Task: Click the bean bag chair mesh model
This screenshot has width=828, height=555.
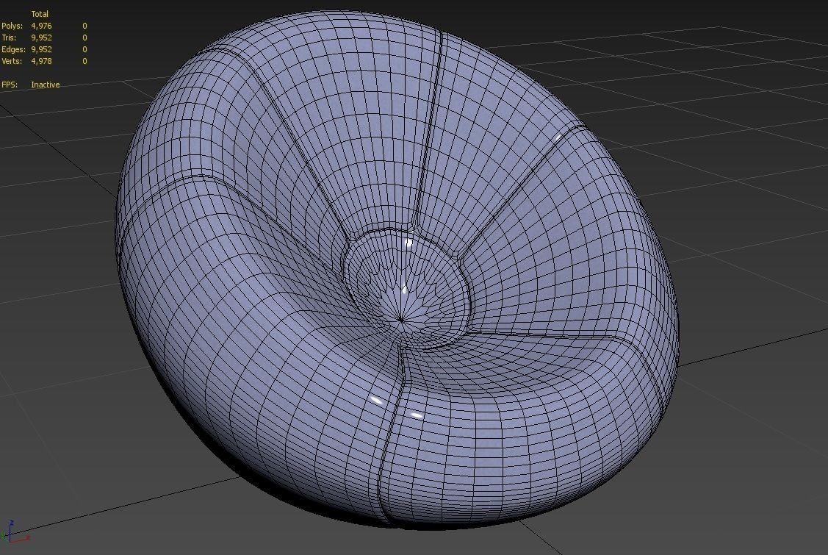Action: (x=396, y=270)
